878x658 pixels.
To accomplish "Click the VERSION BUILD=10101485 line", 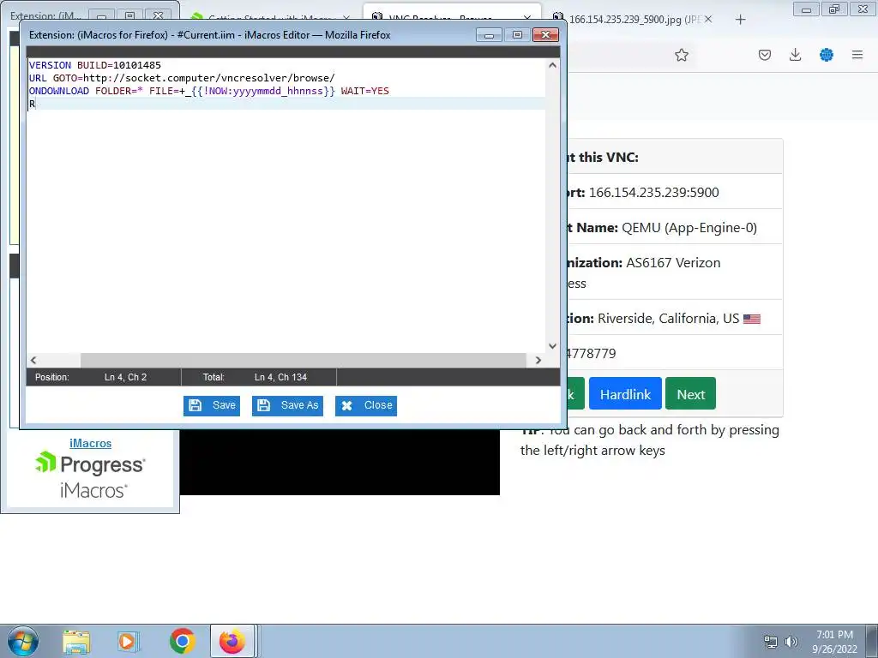I will 94,65.
